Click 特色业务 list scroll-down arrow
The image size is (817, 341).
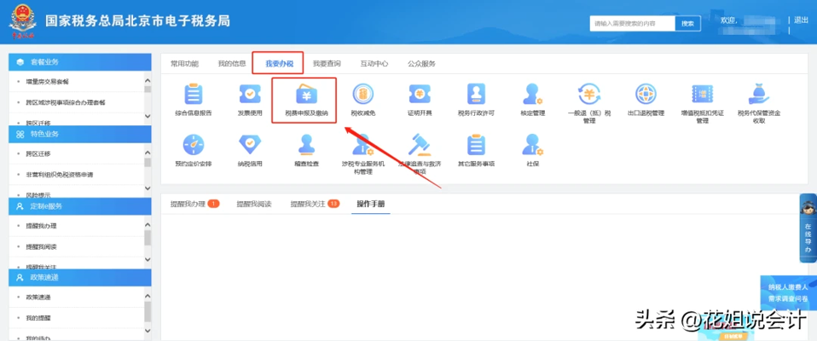point(148,188)
